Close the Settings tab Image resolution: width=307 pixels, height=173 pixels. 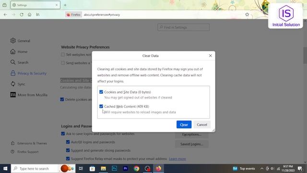click(x=57, y=5)
